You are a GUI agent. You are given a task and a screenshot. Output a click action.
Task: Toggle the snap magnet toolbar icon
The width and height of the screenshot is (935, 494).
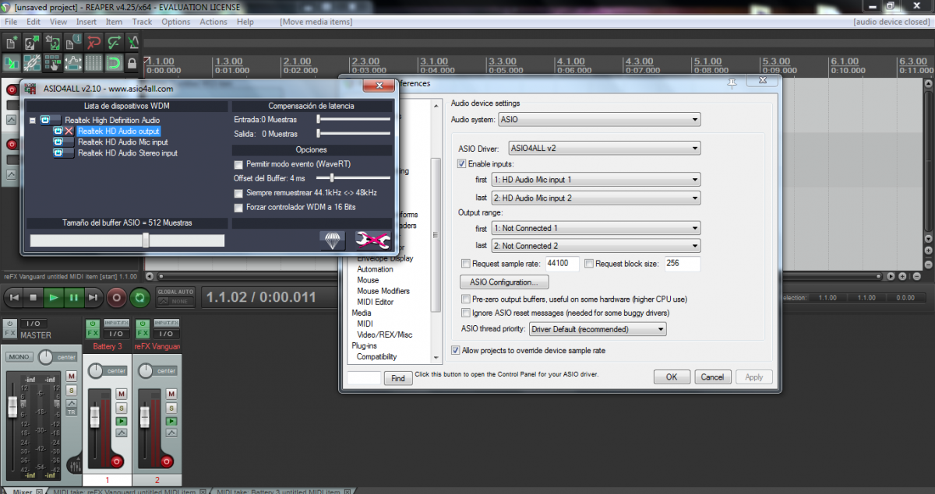coord(114,62)
